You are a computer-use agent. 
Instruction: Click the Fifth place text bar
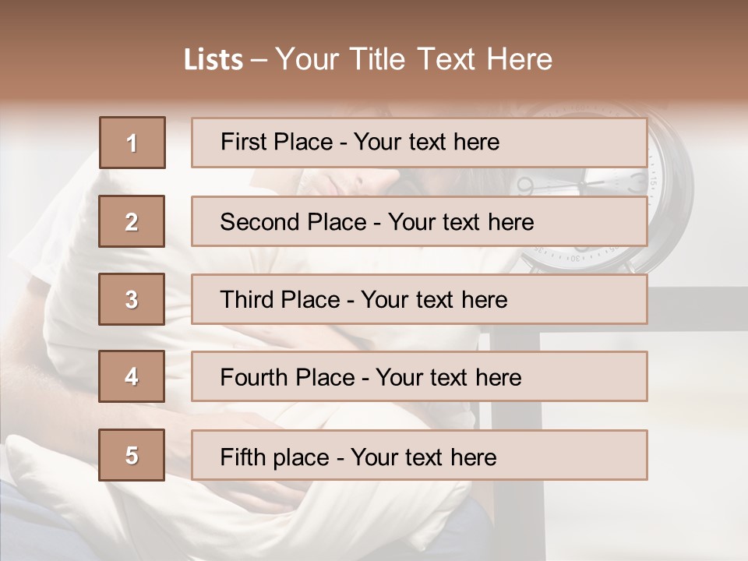pos(419,455)
